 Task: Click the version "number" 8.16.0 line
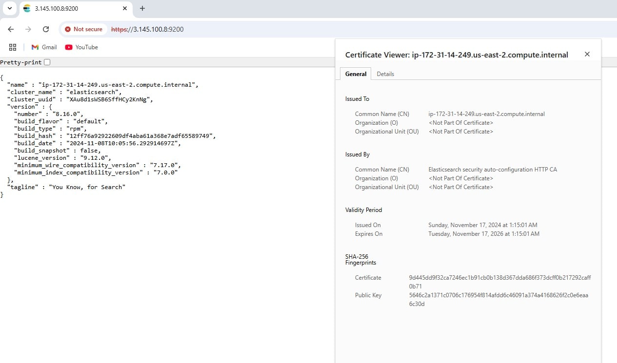coord(49,114)
